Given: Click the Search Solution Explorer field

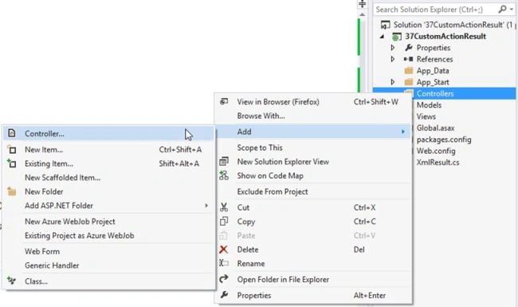Looking at the screenshot, I should click(435, 10).
